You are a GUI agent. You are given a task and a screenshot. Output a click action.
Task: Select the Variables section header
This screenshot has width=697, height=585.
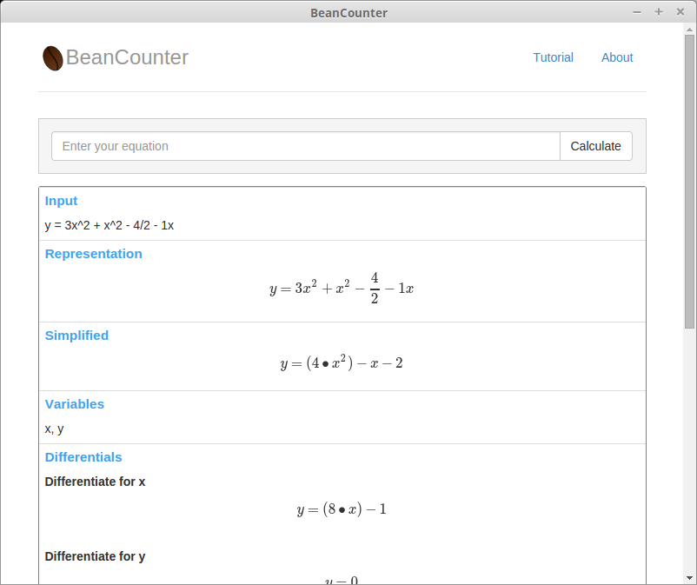pos(74,404)
